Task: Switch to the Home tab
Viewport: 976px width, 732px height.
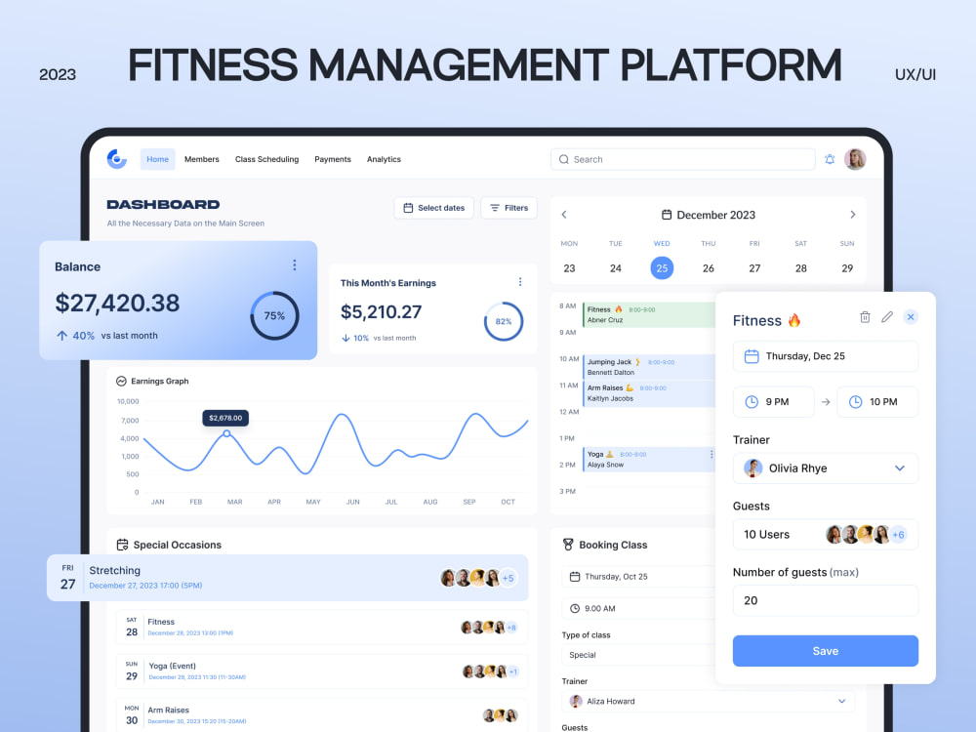Action: pyautogui.click(x=157, y=159)
